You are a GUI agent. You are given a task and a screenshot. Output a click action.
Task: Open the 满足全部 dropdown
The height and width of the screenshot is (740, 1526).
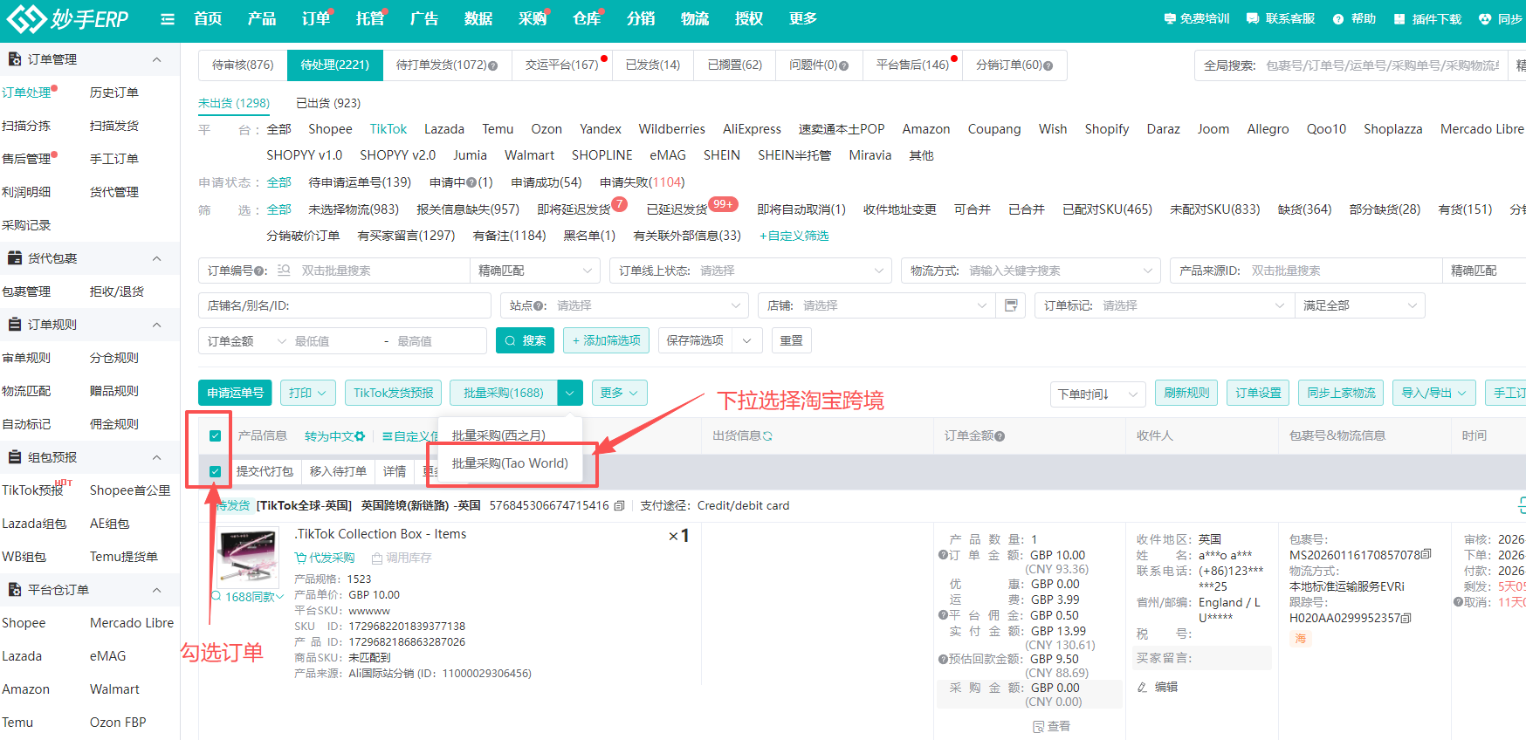[x=1360, y=305]
